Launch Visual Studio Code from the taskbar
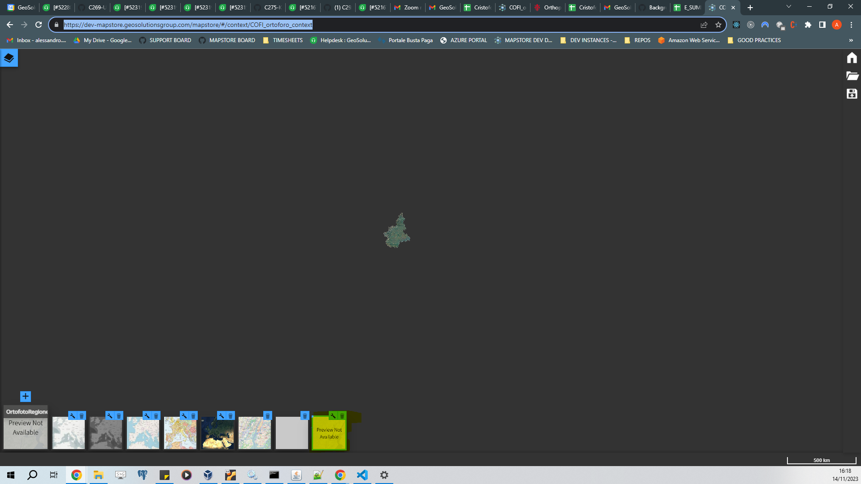The height and width of the screenshot is (484, 861). [362, 475]
